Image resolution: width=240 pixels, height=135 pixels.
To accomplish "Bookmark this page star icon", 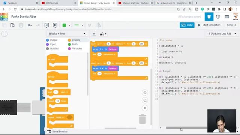I will 190,9.
